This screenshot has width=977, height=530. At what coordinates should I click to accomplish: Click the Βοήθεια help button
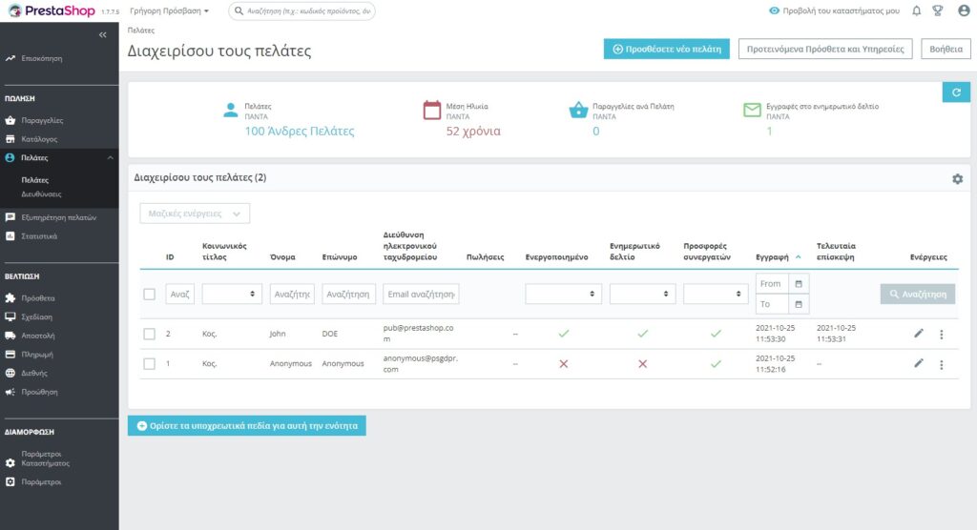tap(945, 49)
